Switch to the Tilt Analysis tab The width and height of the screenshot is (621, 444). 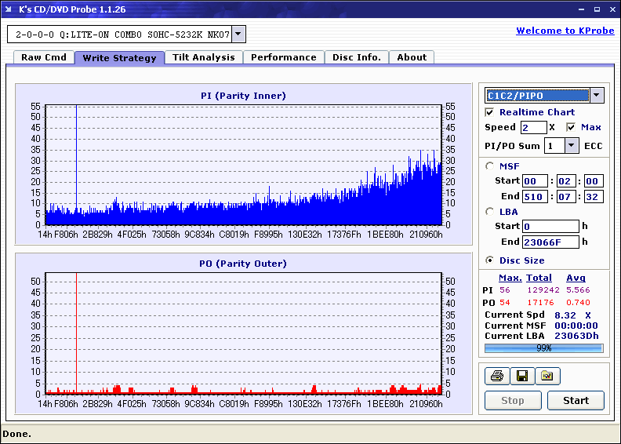point(203,57)
